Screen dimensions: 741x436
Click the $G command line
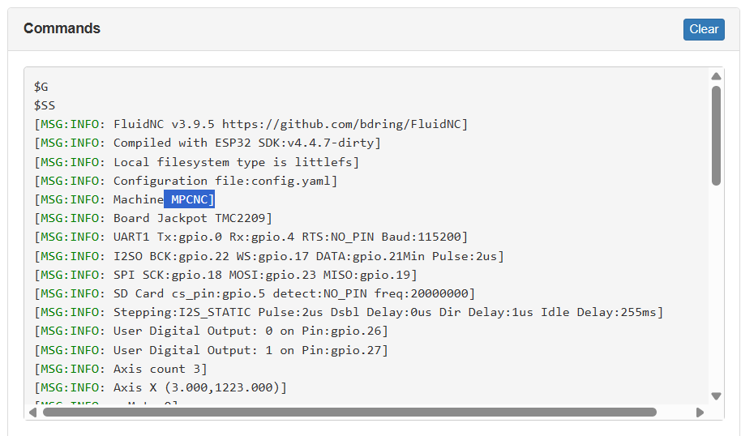[41, 87]
